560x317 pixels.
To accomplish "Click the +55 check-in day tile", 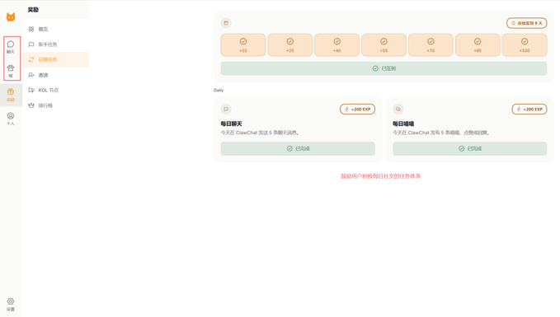I will (384, 45).
